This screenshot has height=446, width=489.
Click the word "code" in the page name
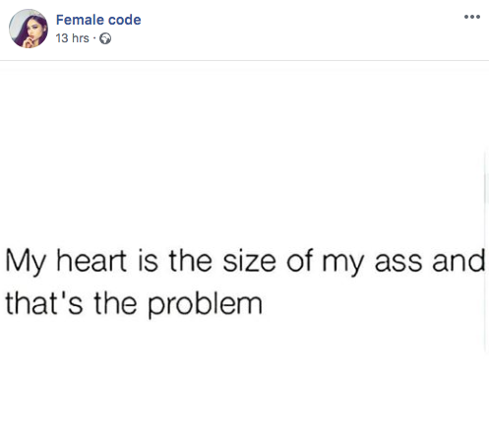click(x=125, y=20)
